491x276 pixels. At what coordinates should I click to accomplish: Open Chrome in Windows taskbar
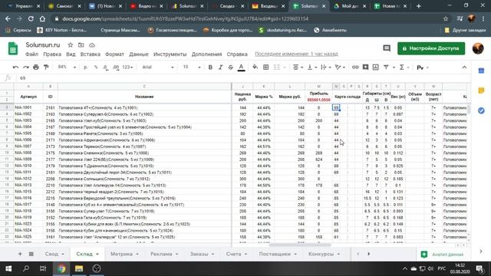[x=61, y=268]
